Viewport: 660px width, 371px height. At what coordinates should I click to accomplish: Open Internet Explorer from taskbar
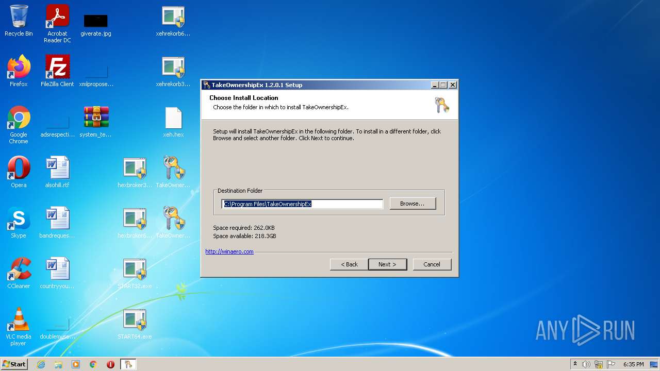(41, 364)
